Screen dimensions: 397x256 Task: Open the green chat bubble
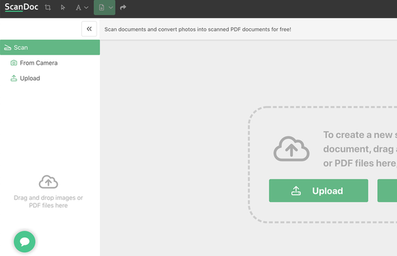[25, 242]
